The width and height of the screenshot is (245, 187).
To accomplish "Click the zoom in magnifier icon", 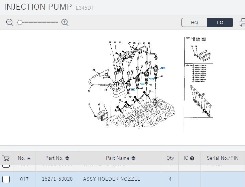I will click(x=65, y=23).
